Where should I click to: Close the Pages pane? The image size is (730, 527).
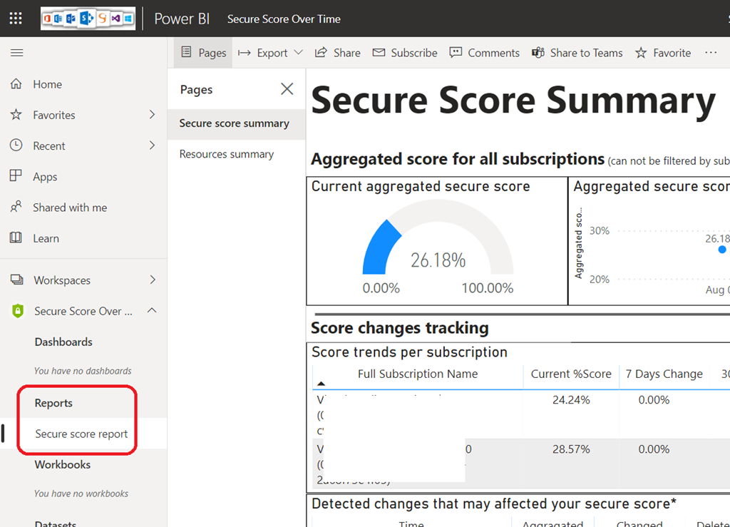tap(287, 89)
